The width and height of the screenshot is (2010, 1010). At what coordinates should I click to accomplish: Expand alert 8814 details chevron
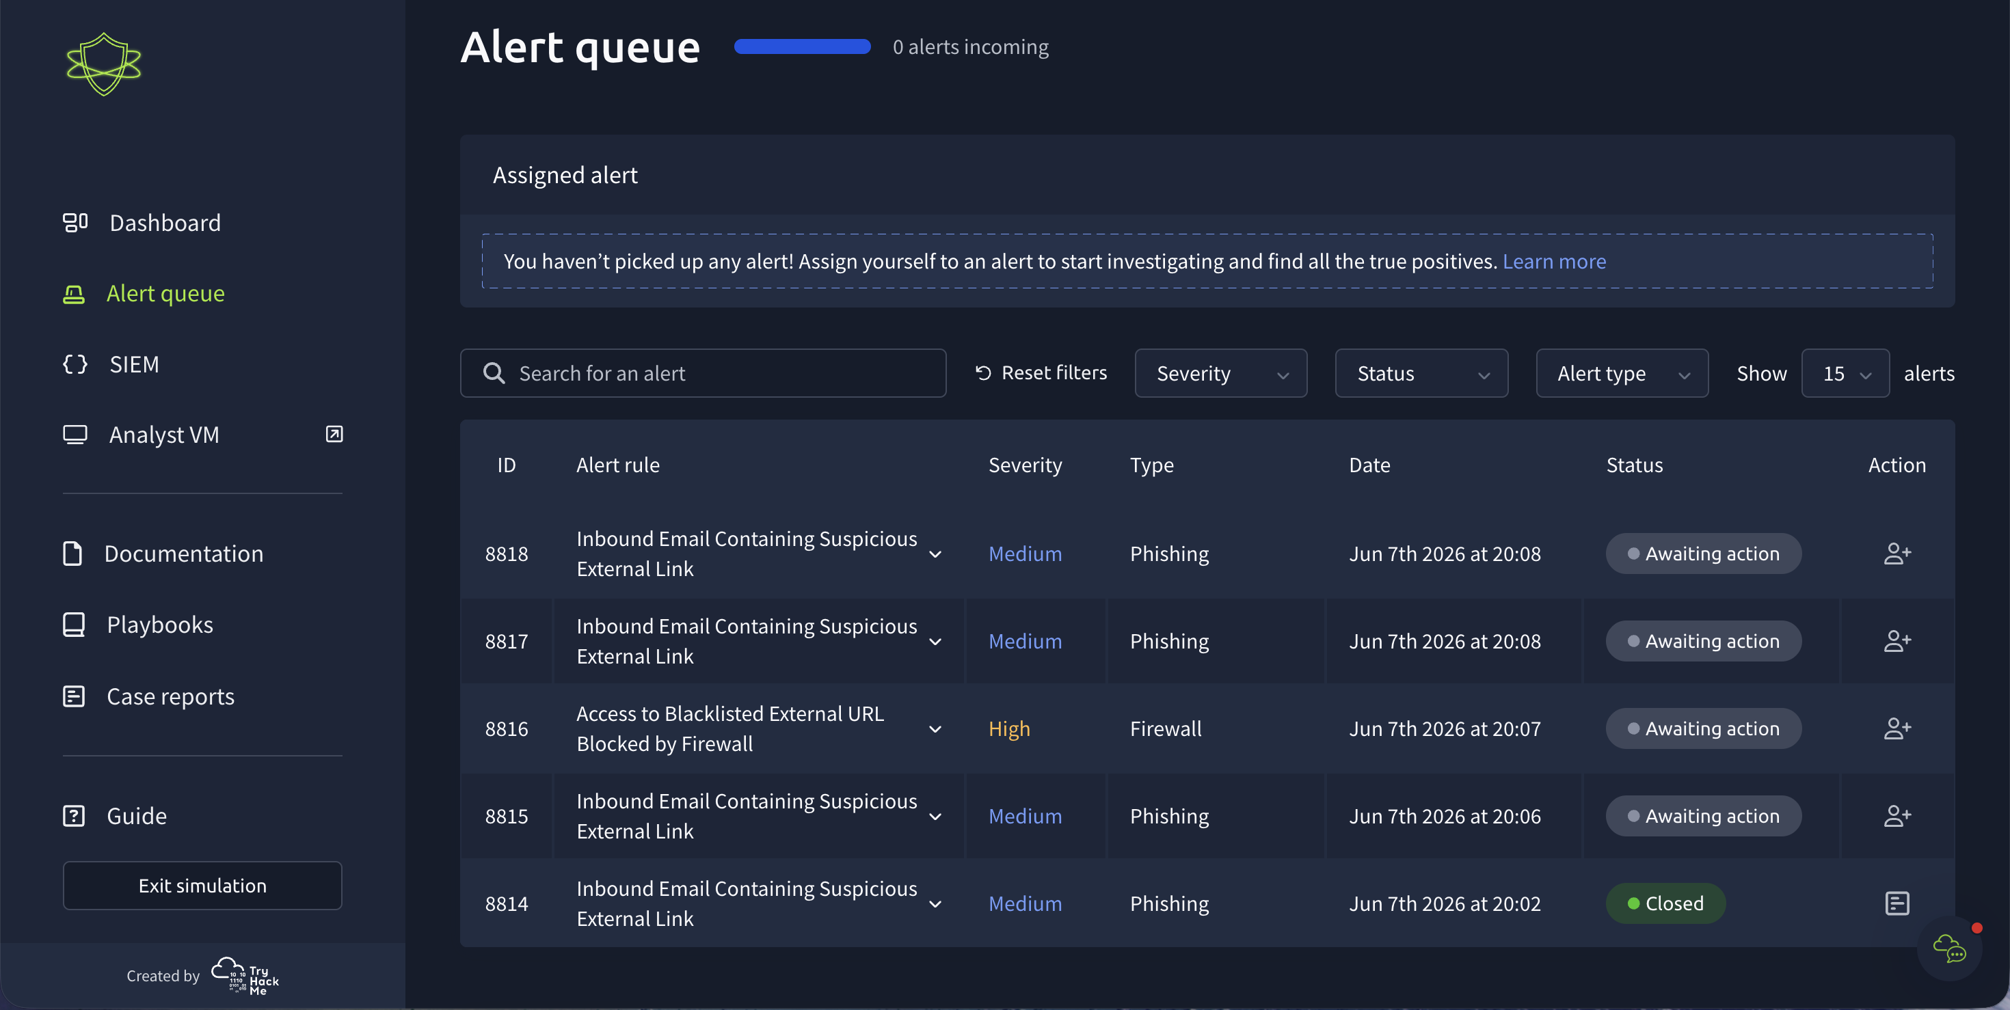tap(935, 904)
